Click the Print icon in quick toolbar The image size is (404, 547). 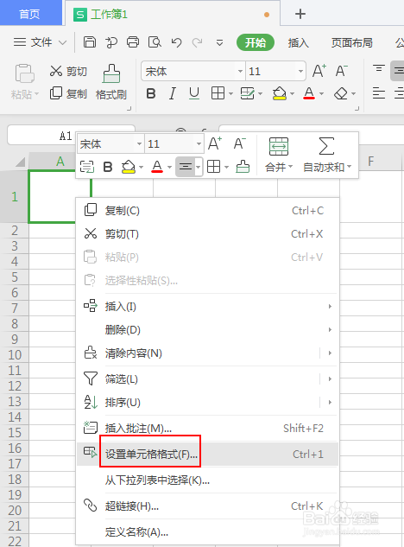[x=133, y=42]
